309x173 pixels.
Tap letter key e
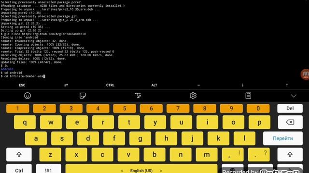77,122
